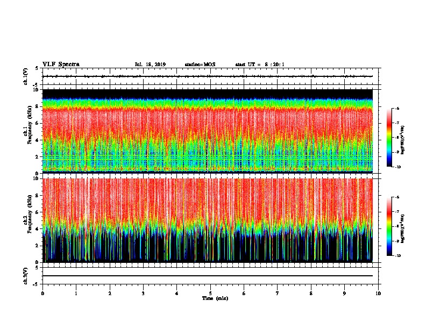The width and height of the screenshot is (426, 329).
Task: Click the "2" kHz tick on ch.1 spectrogram
Action: pyautogui.click(x=38, y=157)
